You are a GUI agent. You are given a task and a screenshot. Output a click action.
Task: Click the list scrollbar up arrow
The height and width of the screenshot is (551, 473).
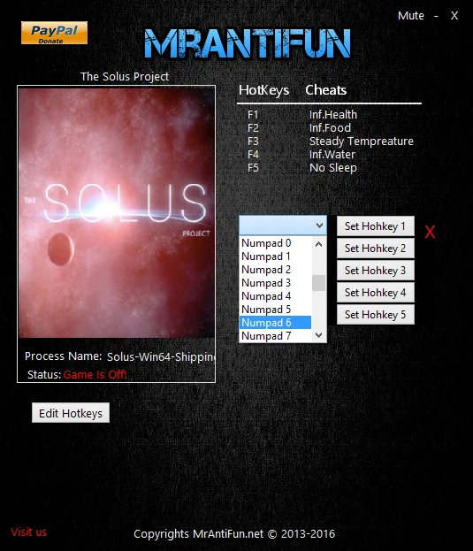tap(318, 244)
